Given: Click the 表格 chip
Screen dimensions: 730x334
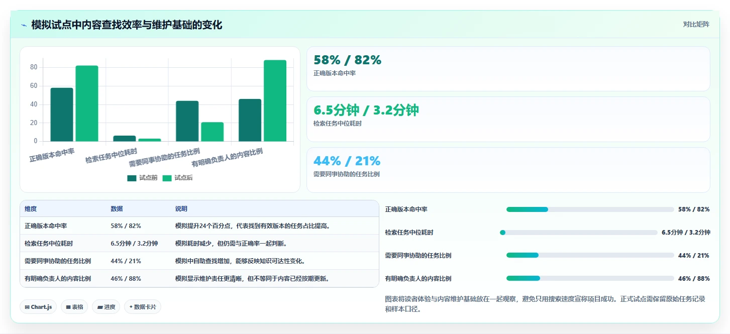Looking at the screenshot, I should click(74, 307).
